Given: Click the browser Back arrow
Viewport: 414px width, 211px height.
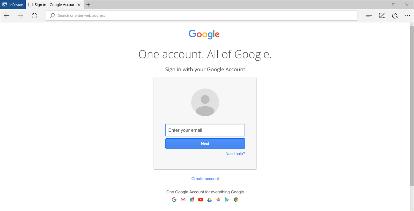Looking at the screenshot, I should (x=7, y=15).
